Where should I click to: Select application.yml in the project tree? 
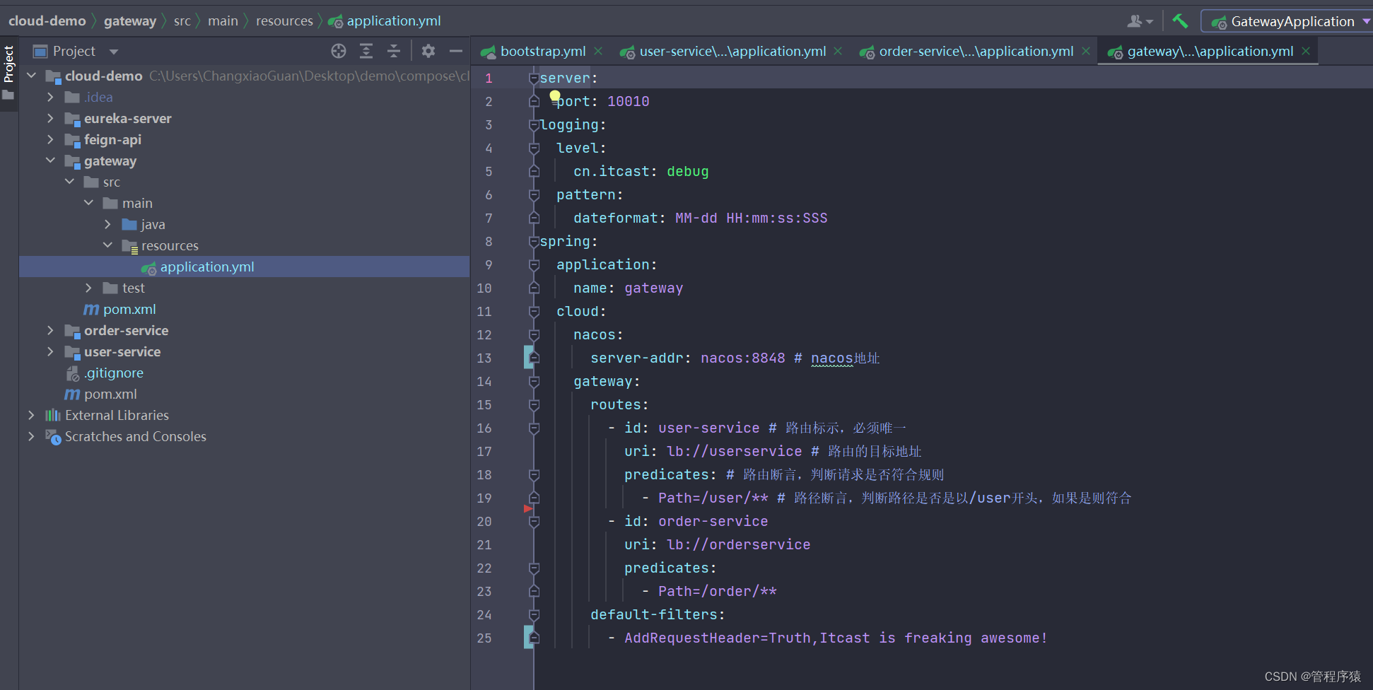244,267
